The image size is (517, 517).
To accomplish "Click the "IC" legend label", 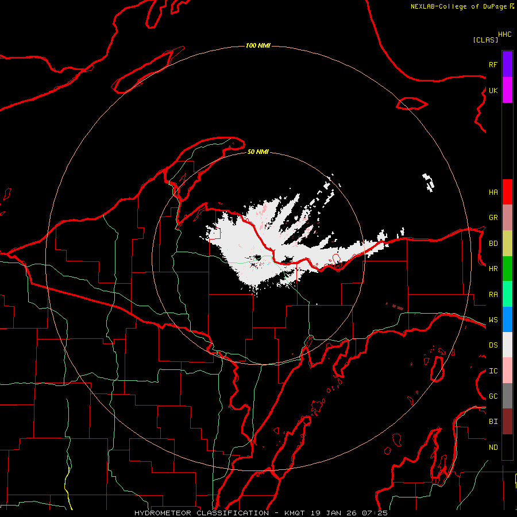I will (x=493, y=371).
